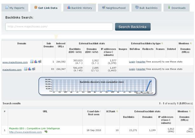The width and height of the screenshot is (195, 138).
Task: Click the www.majesticseo.com domain link
Action: 15,62
